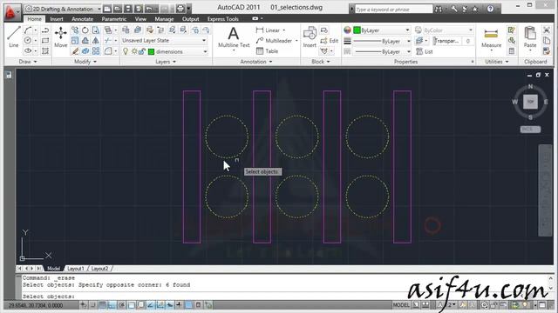Open the 2D Drafting & Annotation workspace dropdown
Viewport: 558px width, 313px height.
(62, 9)
